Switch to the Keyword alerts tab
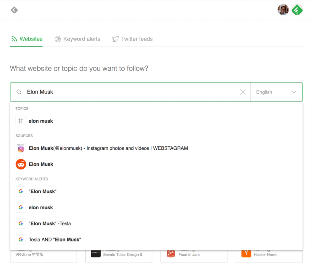 pyautogui.click(x=77, y=39)
